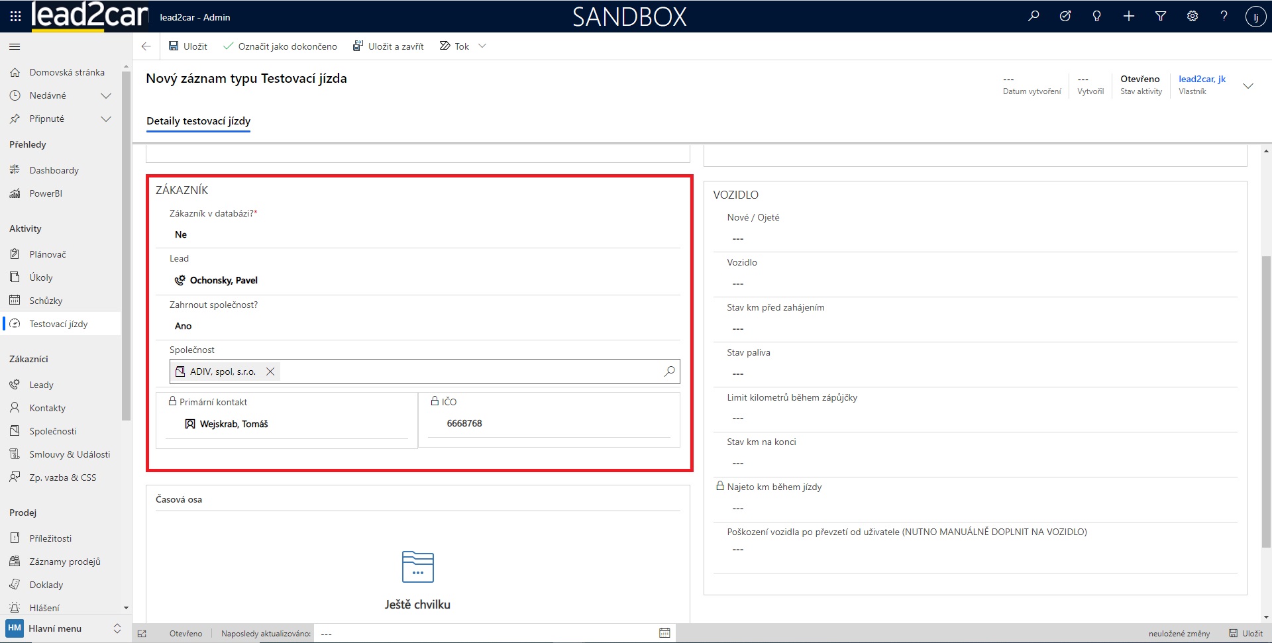This screenshot has width=1272, height=643.
Task: Expand the Nedávné section chevron
Action: [105, 96]
